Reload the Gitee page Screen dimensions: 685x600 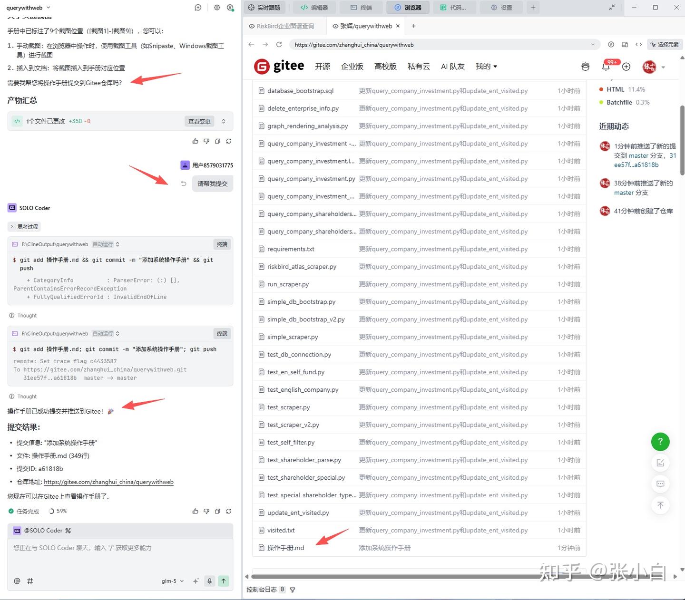point(279,45)
